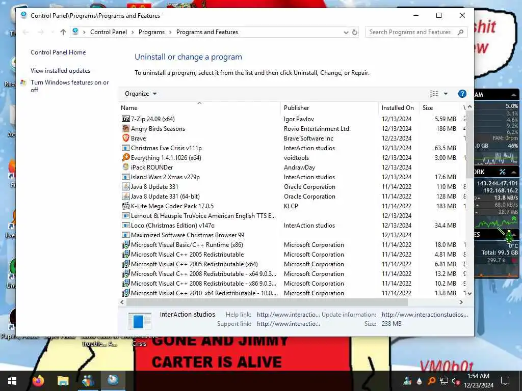Sort by the Size column header
Screen dimensions: 522x391
click(439, 108)
